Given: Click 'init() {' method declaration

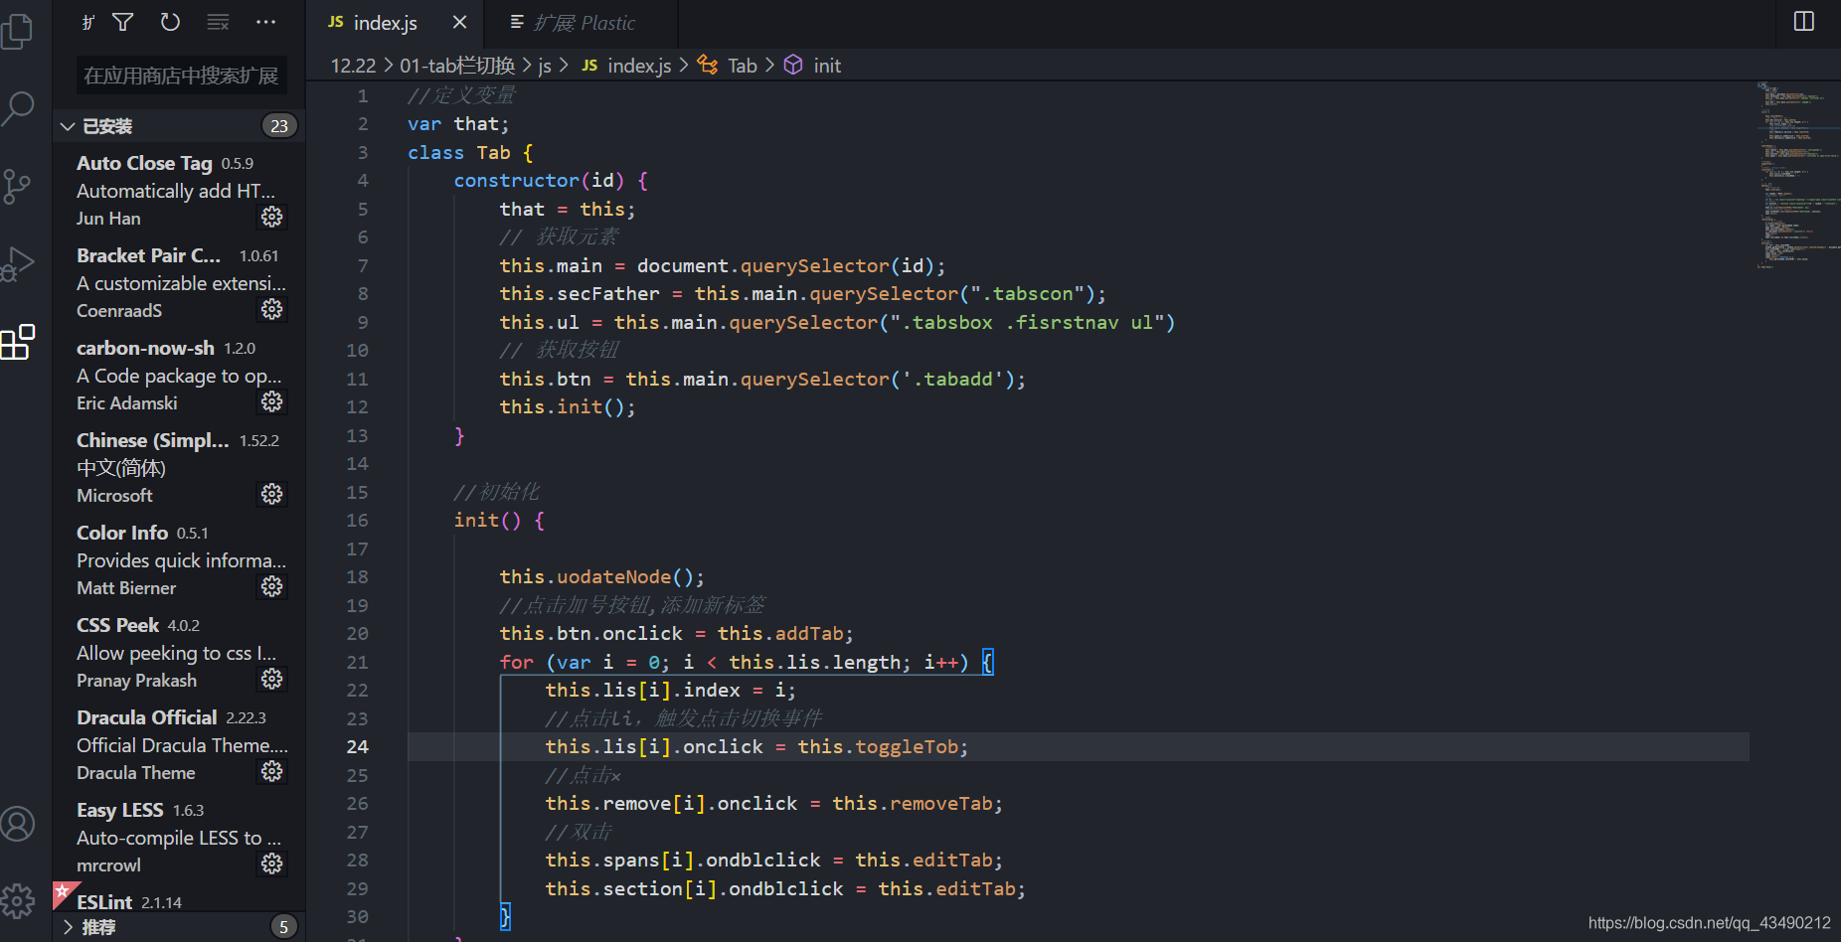Looking at the screenshot, I should coord(499,521).
